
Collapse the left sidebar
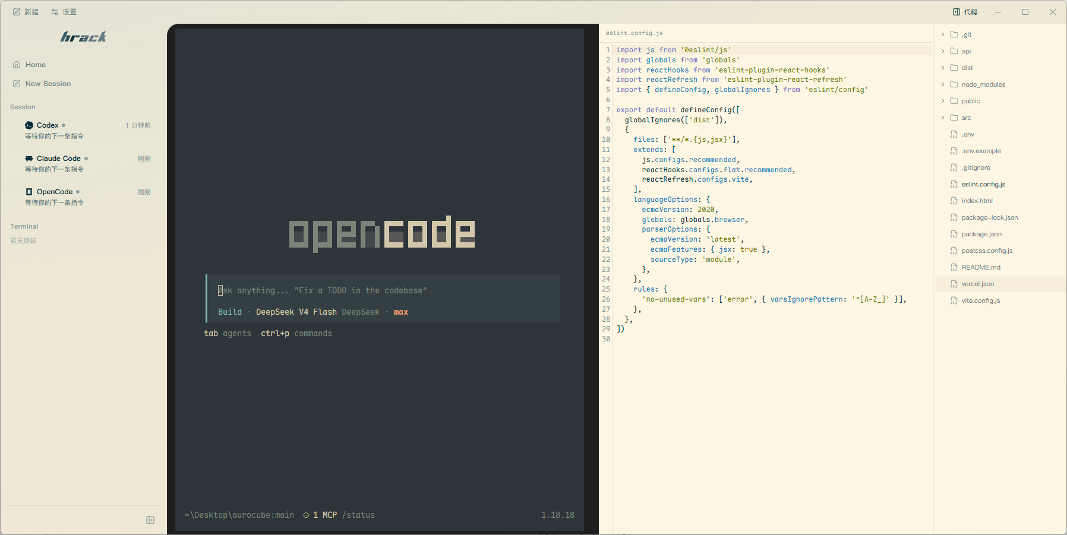coord(150,520)
